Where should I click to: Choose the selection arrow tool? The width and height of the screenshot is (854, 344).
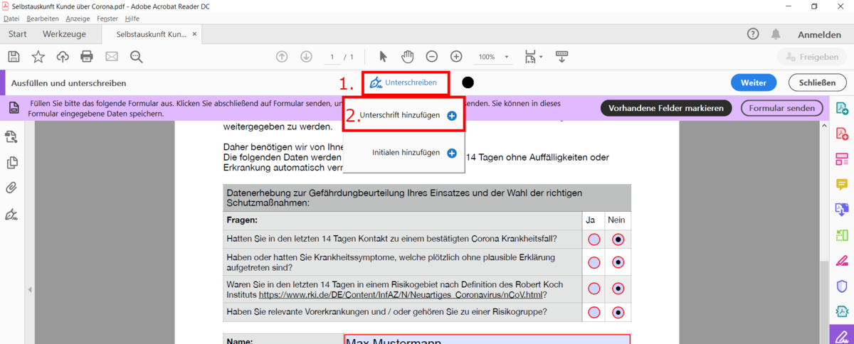(384, 57)
